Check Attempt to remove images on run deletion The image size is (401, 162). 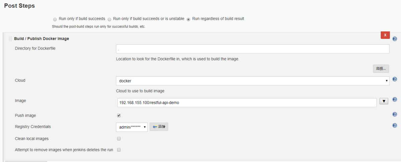pos(119,150)
